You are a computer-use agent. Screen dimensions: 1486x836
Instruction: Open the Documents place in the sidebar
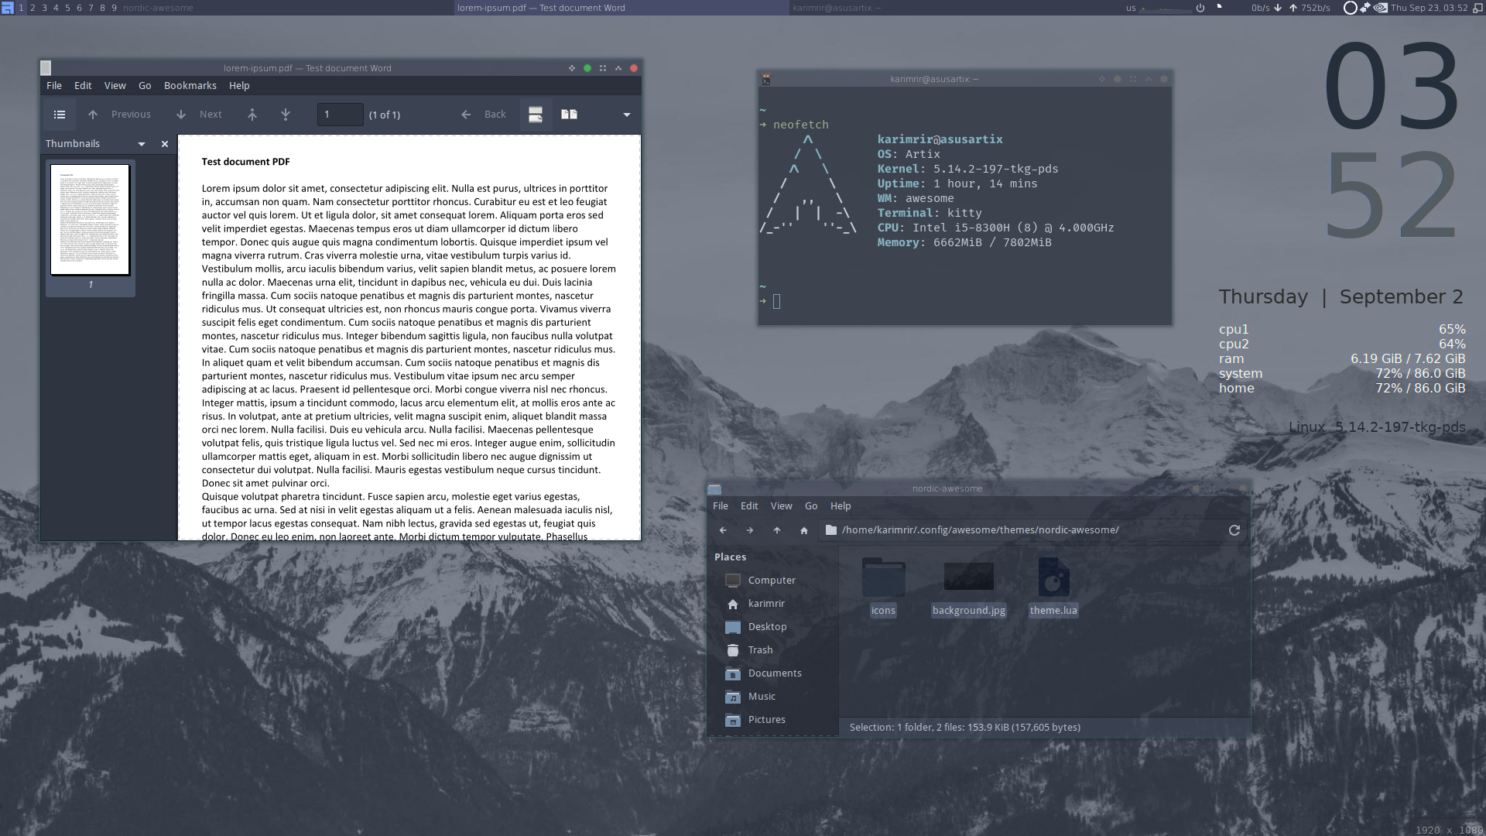tap(774, 673)
